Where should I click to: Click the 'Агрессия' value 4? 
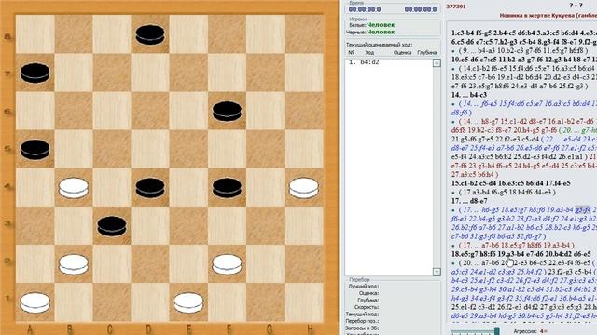[541, 331]
